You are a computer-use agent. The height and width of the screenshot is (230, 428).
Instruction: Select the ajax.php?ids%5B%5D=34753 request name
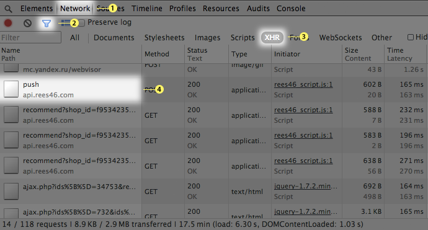(79, 187)
